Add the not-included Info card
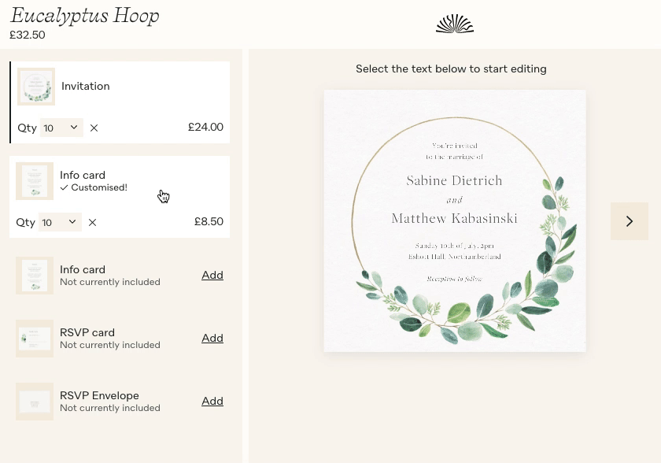Image resolution: width=661 pixels, height=463 pixels. pos(212,275)
